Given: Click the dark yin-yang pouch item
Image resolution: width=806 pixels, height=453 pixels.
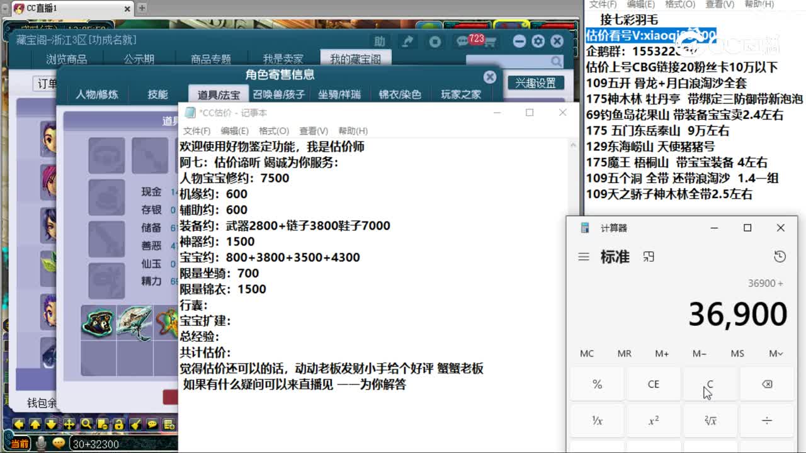Looking at the screenshot, I should click(98, 322).
